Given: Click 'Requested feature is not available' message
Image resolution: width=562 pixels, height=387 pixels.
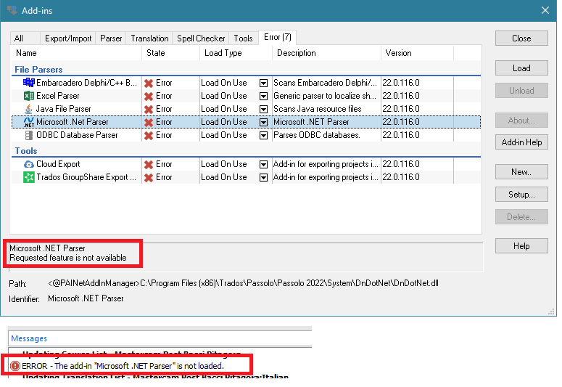Looking at the screenshot, I should [x=68, y=258].
